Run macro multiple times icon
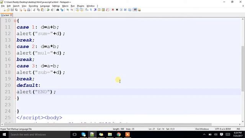Image resolution: width=245 pixels, height=138 pixels. pyautogui.click(x=125, y=10)
